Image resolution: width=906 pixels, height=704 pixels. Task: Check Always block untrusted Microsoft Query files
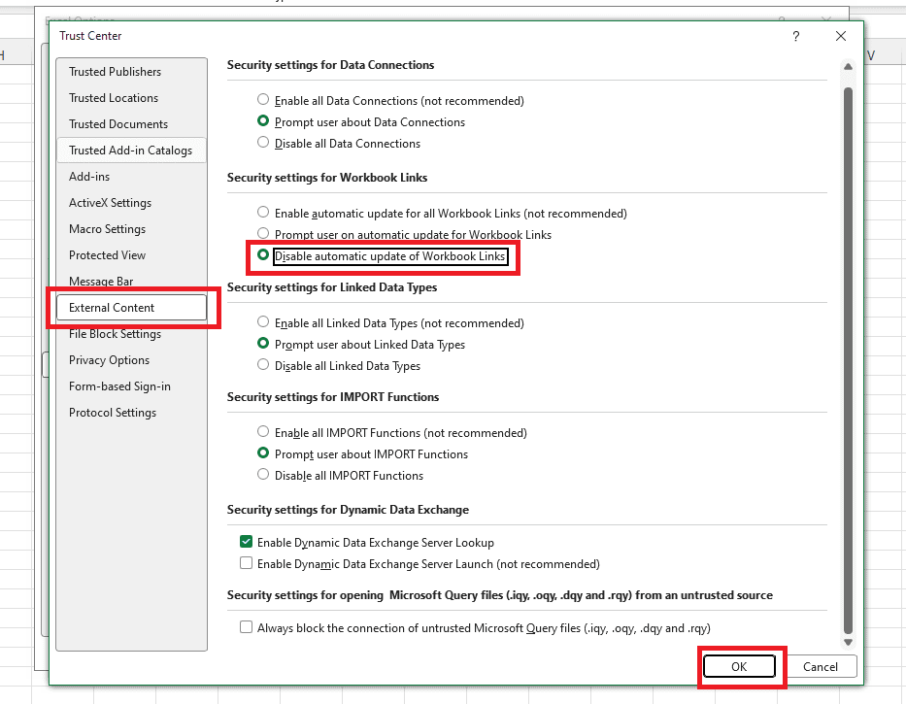coord(246,627)
